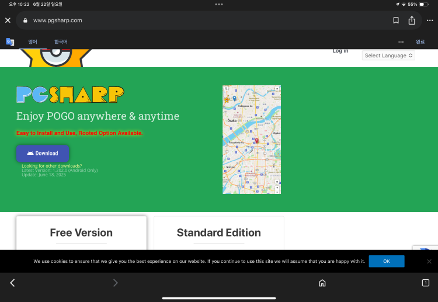Tap the location arrow status icon
This screenshot has height=302, width=438.
pos(398,5)
